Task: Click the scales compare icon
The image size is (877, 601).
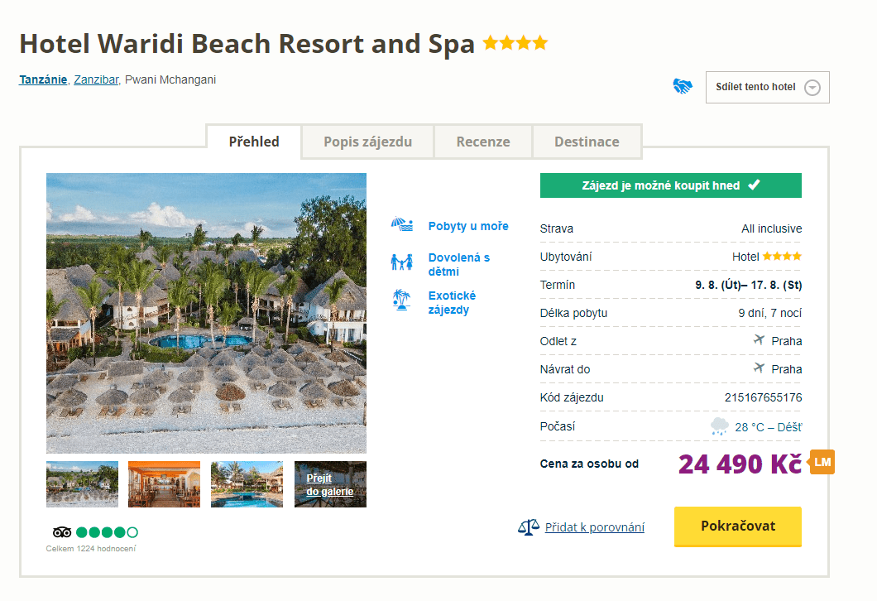Action: click(x=528, y=527)
